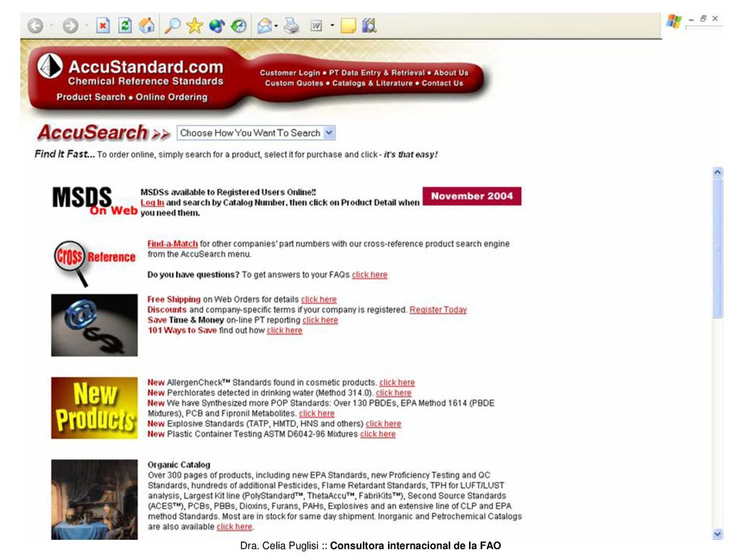Edit the page with the Word icon
This screenshot has width=740, height=555.
317,25
